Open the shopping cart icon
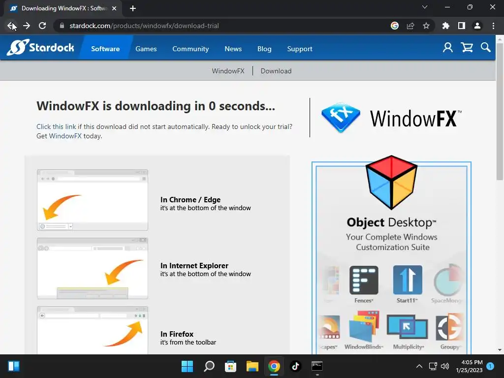This screenshot has height=378, width=504. (467, 48)
